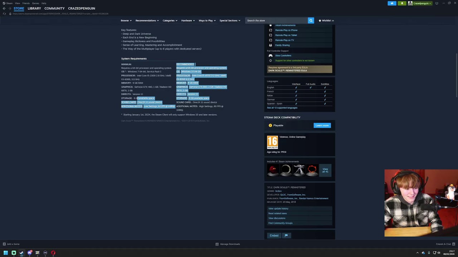Focus the Search the store field
The width and height of the screenshot is (458, 257).
277,20
